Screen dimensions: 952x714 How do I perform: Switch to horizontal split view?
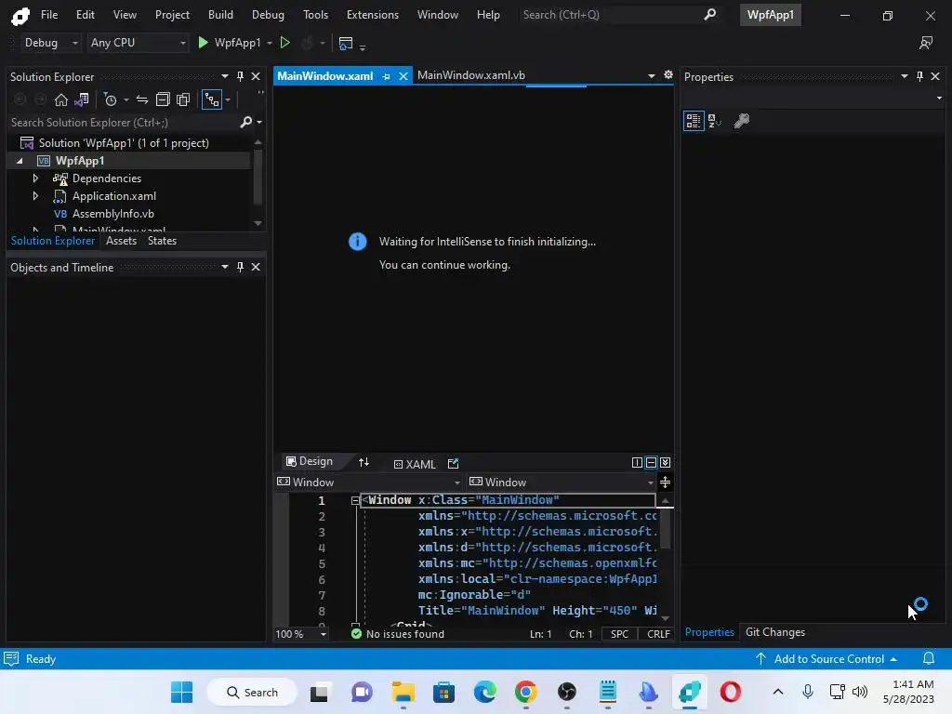point(651,463)
